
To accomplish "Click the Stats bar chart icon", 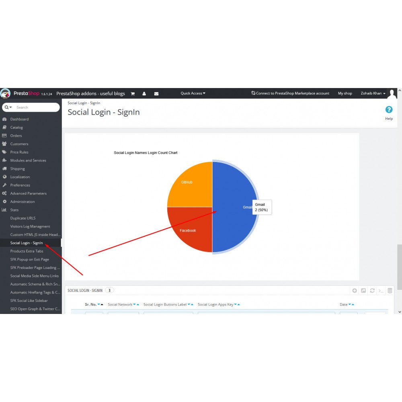I will tap(4, 209).
